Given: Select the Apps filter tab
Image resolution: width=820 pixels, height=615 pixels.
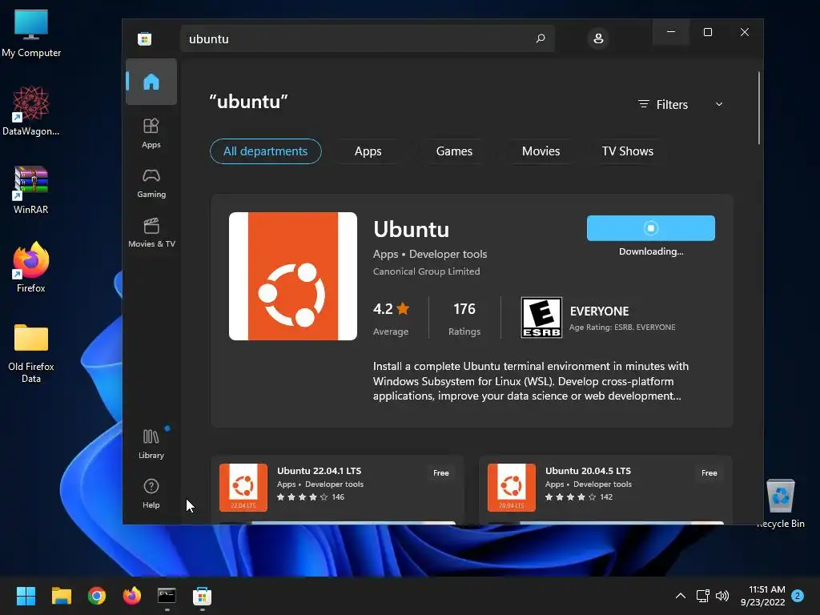Looking at the screenshot, I should click(368, 151).
